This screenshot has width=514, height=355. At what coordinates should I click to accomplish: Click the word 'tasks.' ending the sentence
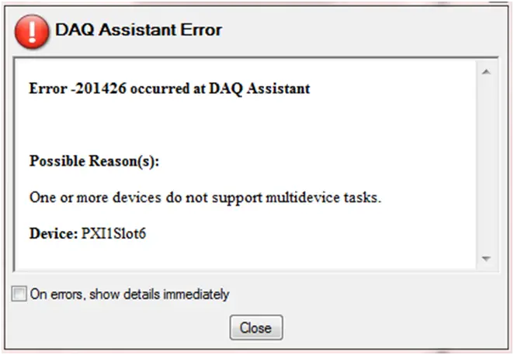coord(363,198)
